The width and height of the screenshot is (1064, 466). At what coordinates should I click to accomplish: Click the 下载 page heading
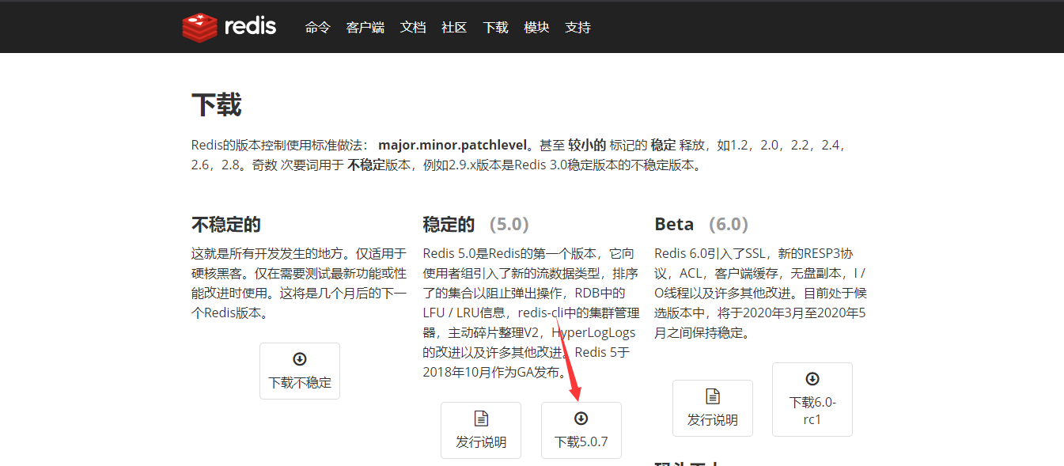point(217,104)
